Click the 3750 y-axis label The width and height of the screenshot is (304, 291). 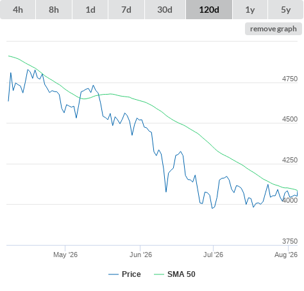click(x=290, y=241)
